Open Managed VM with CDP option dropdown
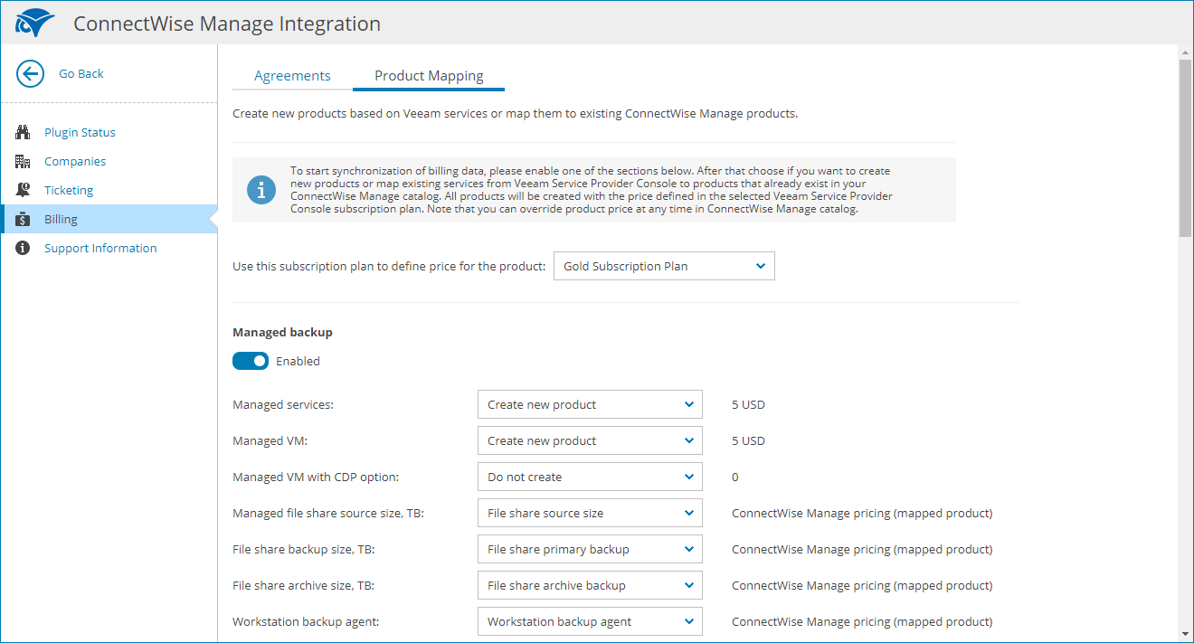Viewport: 1194px width, 643px height. (590, 478)
